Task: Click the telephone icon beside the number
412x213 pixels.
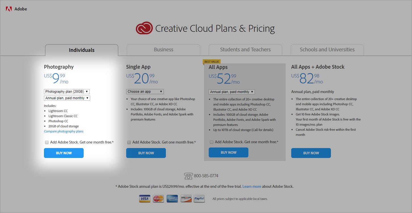Action: [x=188, y=176]
